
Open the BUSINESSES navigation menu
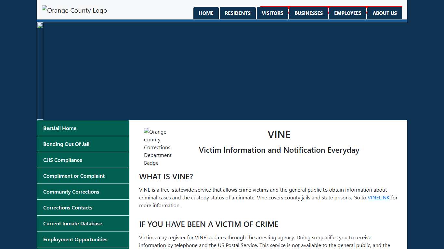click(308, 13)
